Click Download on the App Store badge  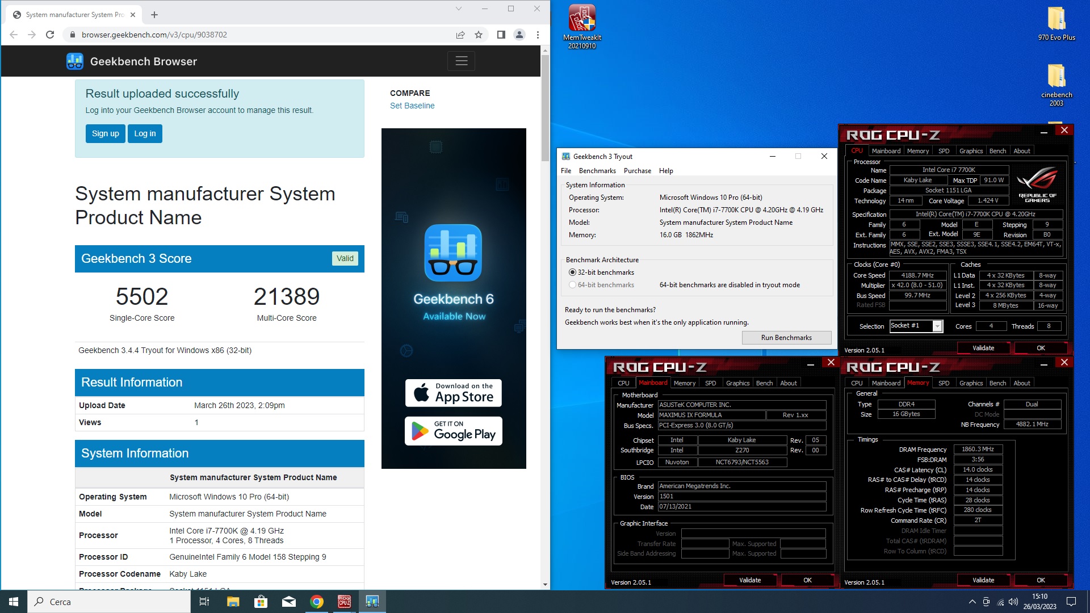454,393
